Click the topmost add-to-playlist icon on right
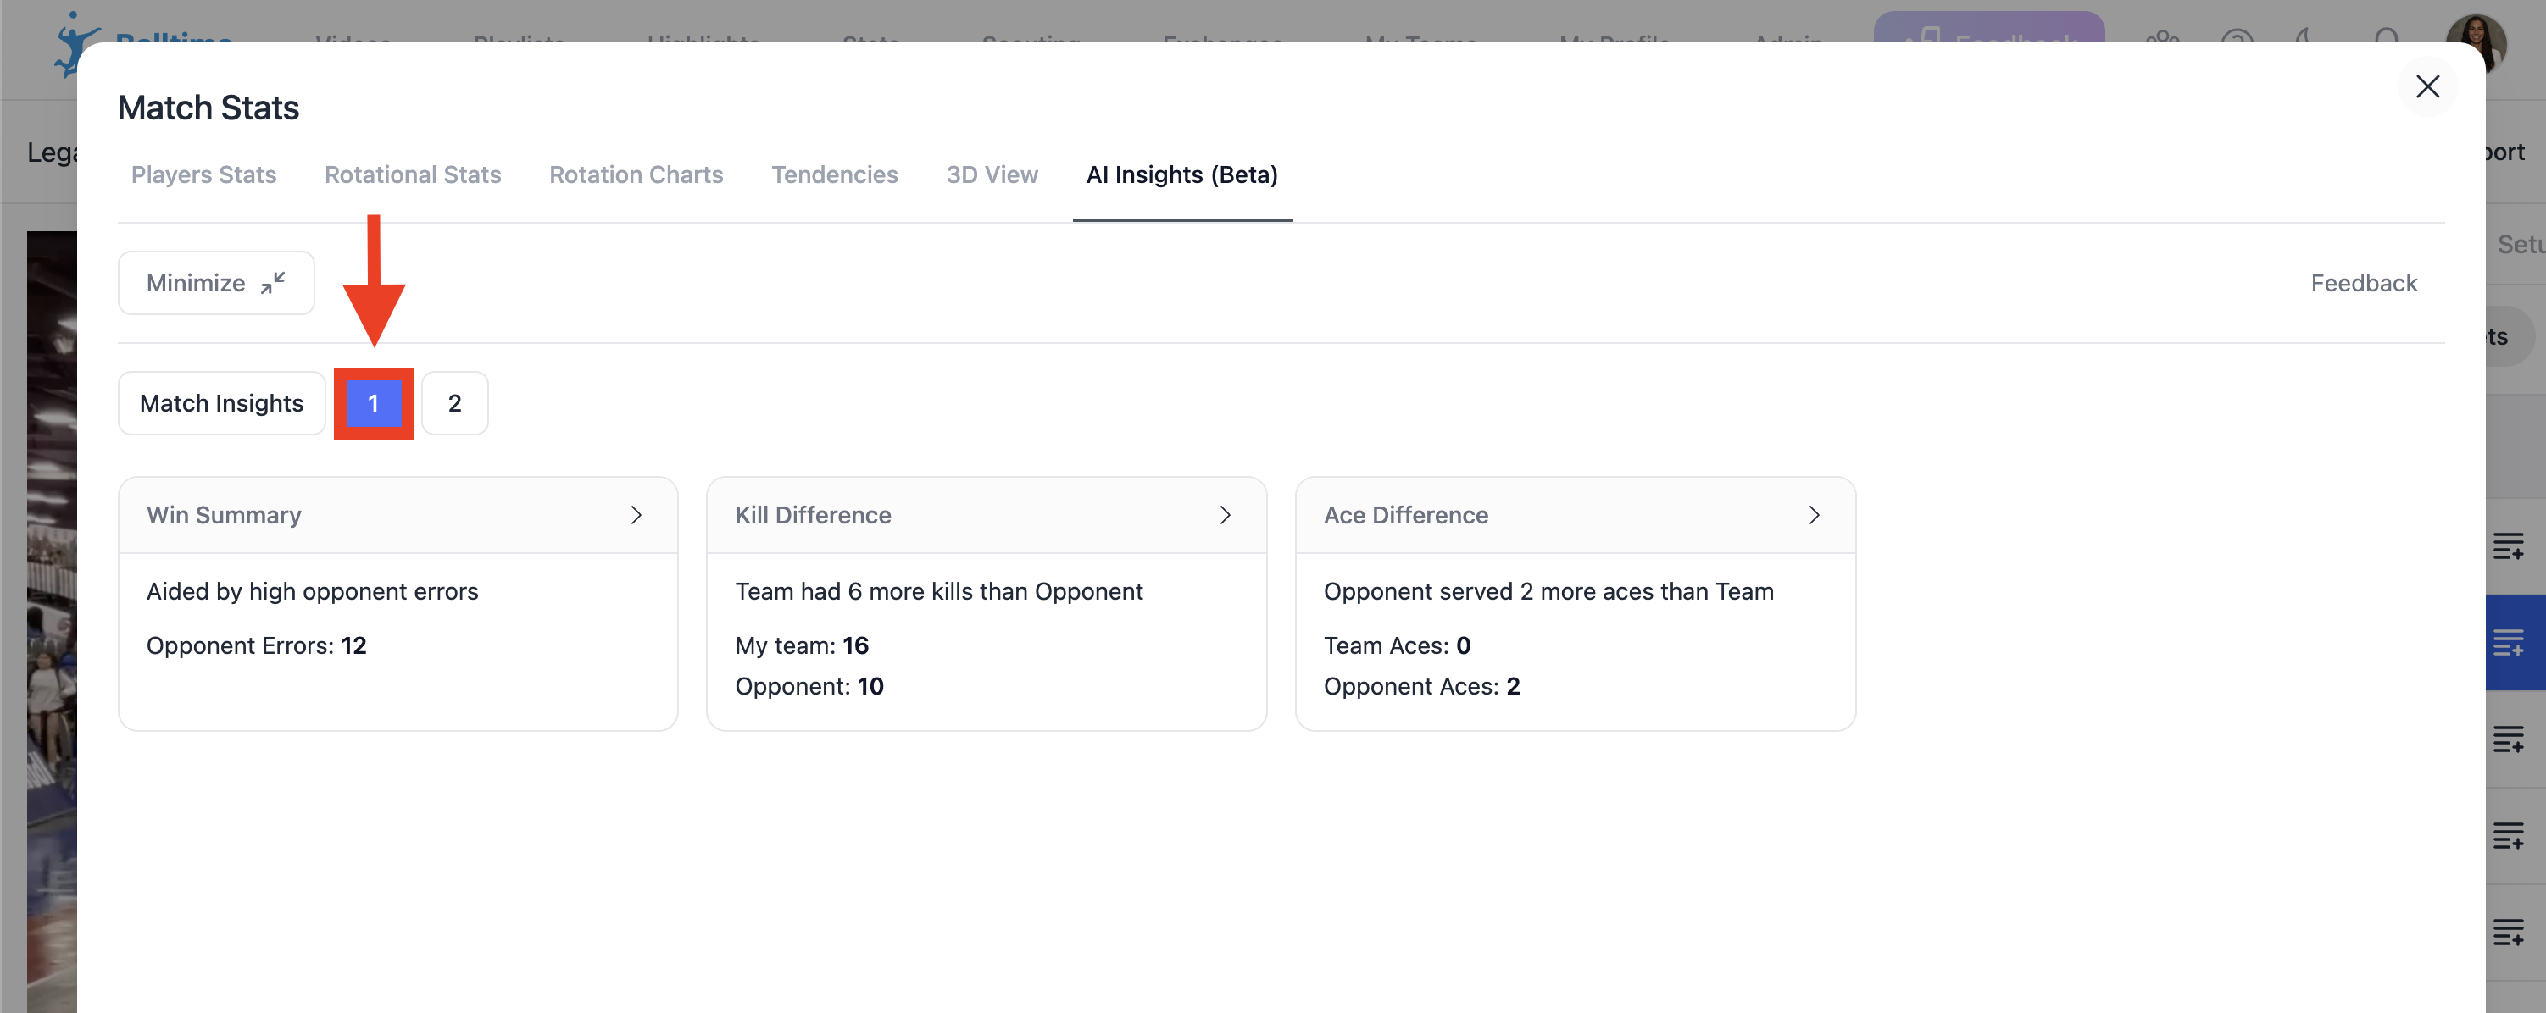Image resolution: width=2546 pixels, height=1013 pixels. coord(2509,546)
